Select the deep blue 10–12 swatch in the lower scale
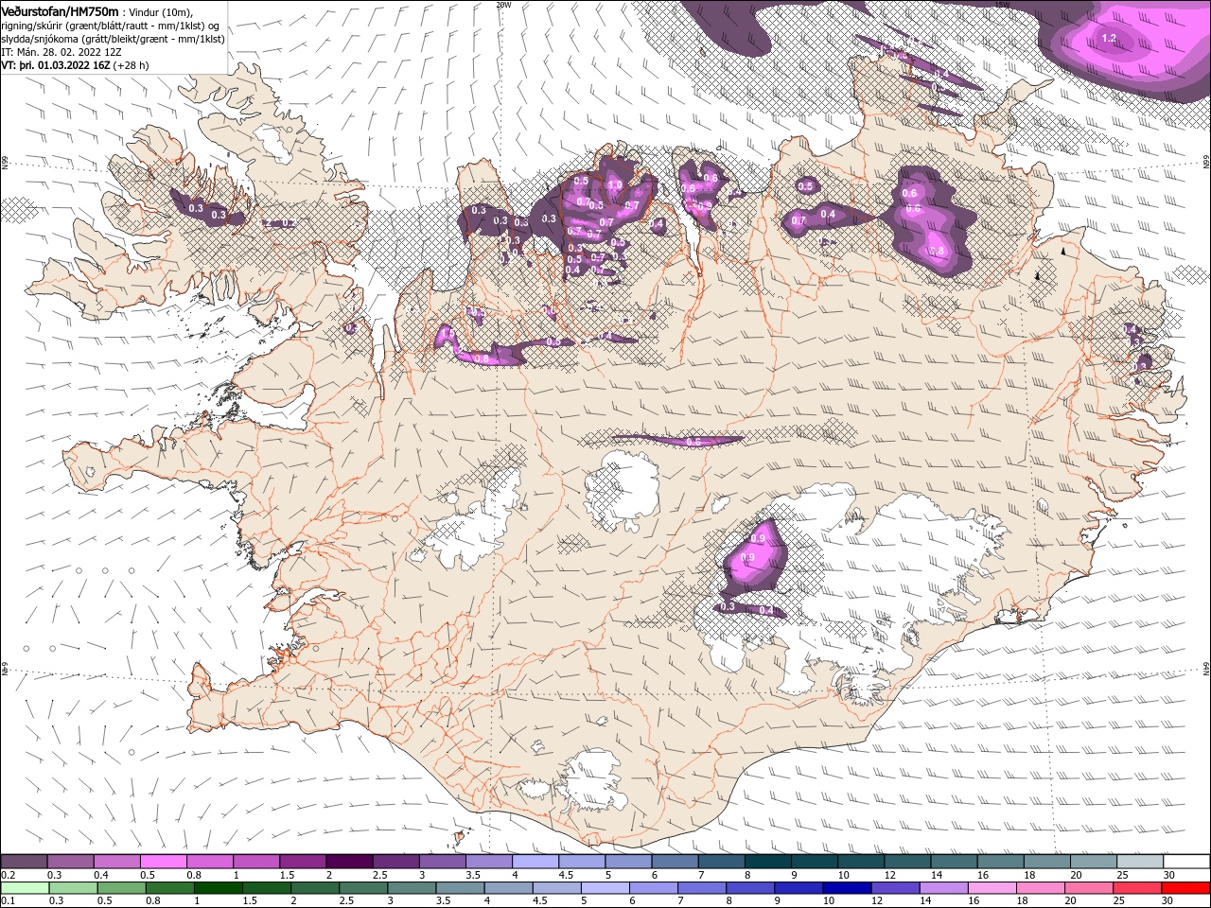The width and height of the screenshot is (1211, 908). [846, 888]
